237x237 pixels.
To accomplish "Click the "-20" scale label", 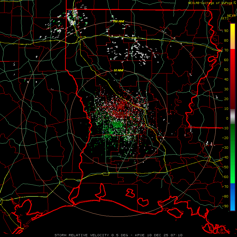I will (x=225, y=138).
